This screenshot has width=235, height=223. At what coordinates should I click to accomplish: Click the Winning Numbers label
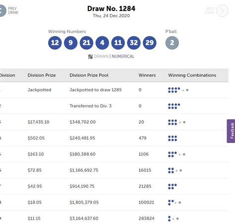point(67,31)
